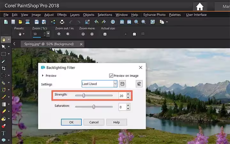This screenshot has width=230, height=144.
Task: Click the Saturation value field showing 0
Action: (122, 107)
